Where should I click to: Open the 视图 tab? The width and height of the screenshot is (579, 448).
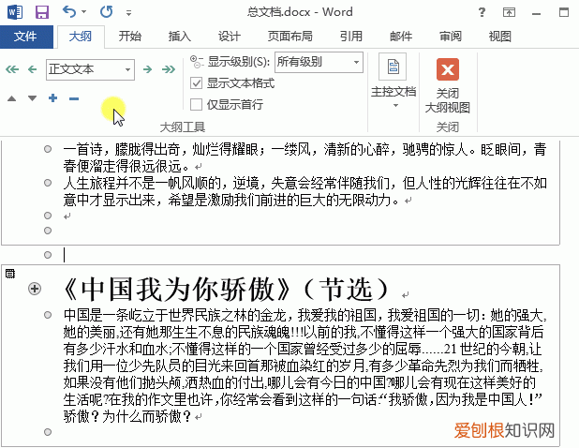499,37
